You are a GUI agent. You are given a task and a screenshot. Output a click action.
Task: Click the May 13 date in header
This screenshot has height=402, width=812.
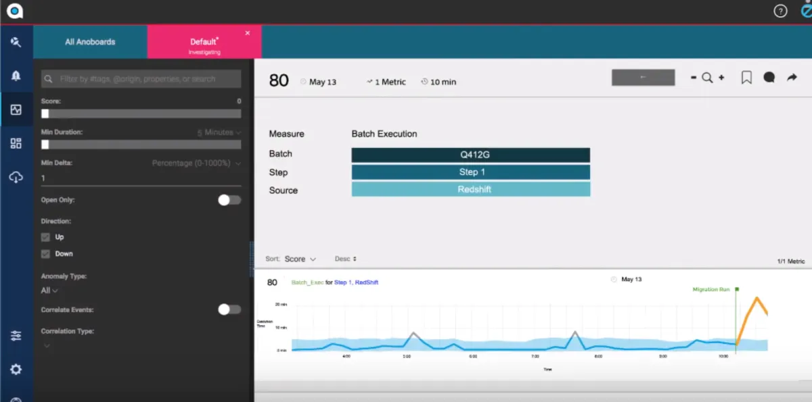pos(323,82)
